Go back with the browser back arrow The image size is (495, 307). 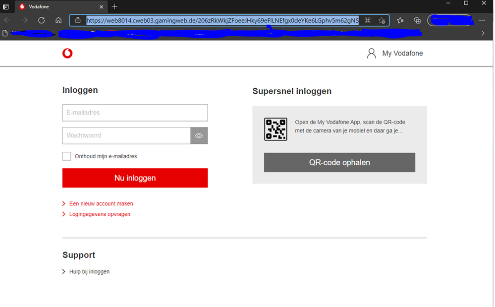click(x=7, y=20)
